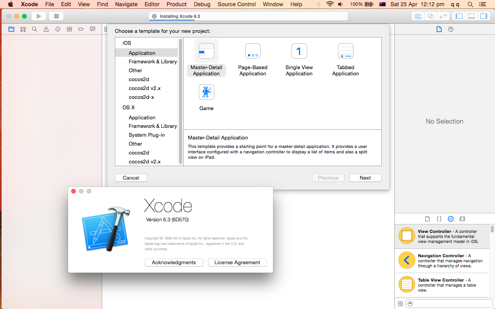The width and height of the screenshot is (495, 309).
Task: Switch to the Standard editor
Action: pyautogui.click(x=418, y=16)
